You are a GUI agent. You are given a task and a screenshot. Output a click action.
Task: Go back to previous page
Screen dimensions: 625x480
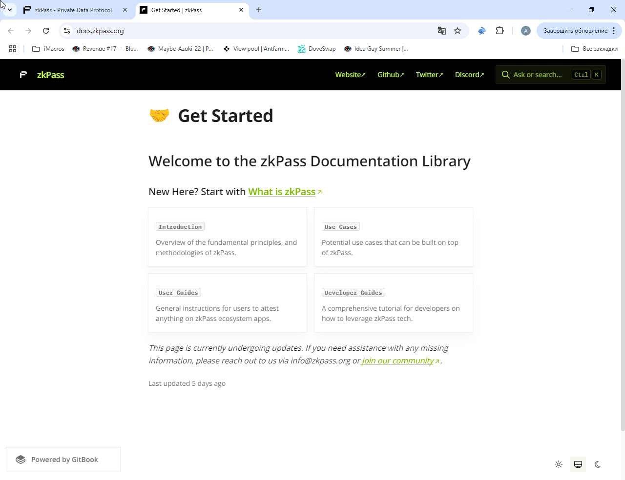pos(11,31)
